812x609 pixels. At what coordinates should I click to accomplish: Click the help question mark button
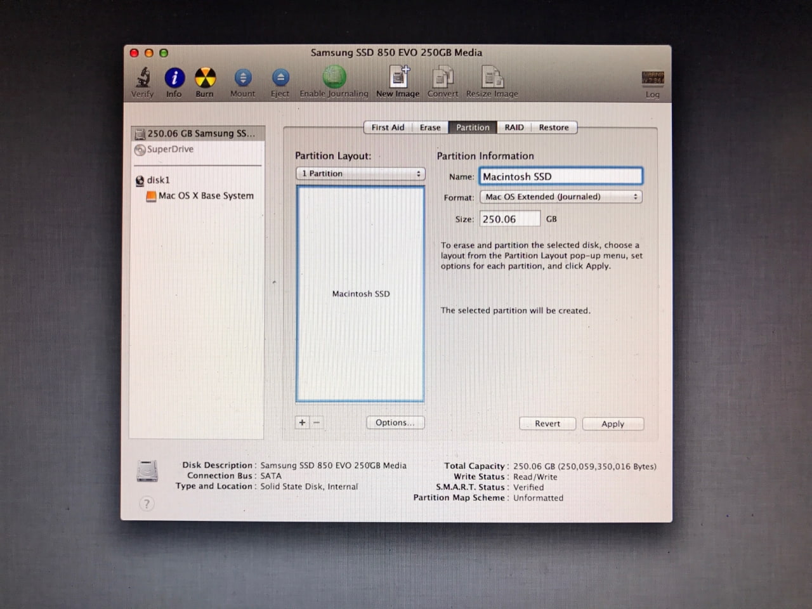click(x=147, y=504)
